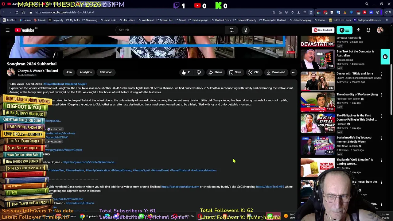
Task: Start voice search with microphone icon
Action: (245, 30)
